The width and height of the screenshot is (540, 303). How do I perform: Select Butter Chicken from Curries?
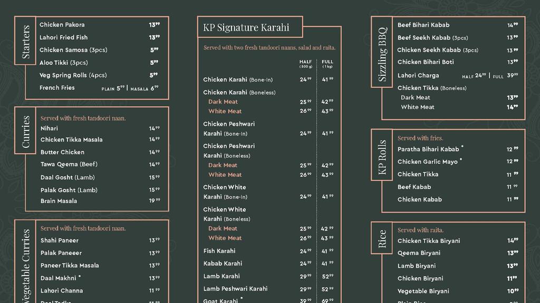tap(62, 152)
